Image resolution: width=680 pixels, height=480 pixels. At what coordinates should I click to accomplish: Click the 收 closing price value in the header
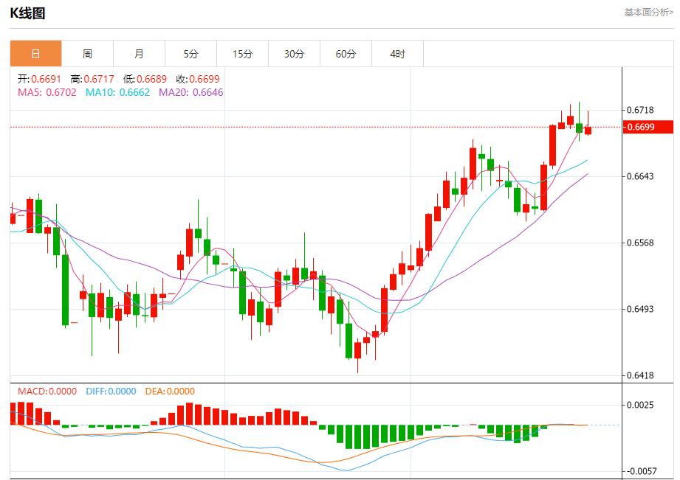(x=198, y=79)
